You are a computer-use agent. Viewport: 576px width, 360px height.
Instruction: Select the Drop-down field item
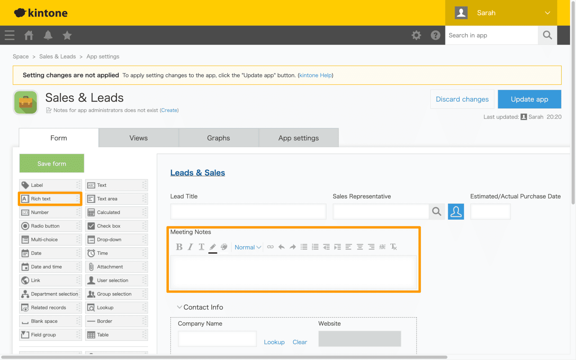coord(117,240)
